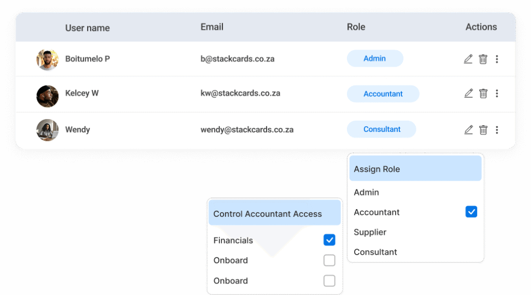Image resolution: width=531 pixels, height=295 pixels.
Task: Click edit pencil icon for Boitumelo P
Action: 468,59
